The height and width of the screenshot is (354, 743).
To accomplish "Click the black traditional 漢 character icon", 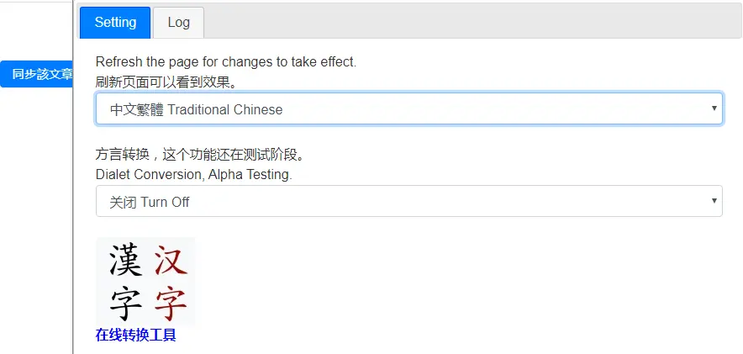I will pyautogui.click(x=125, y=261).
